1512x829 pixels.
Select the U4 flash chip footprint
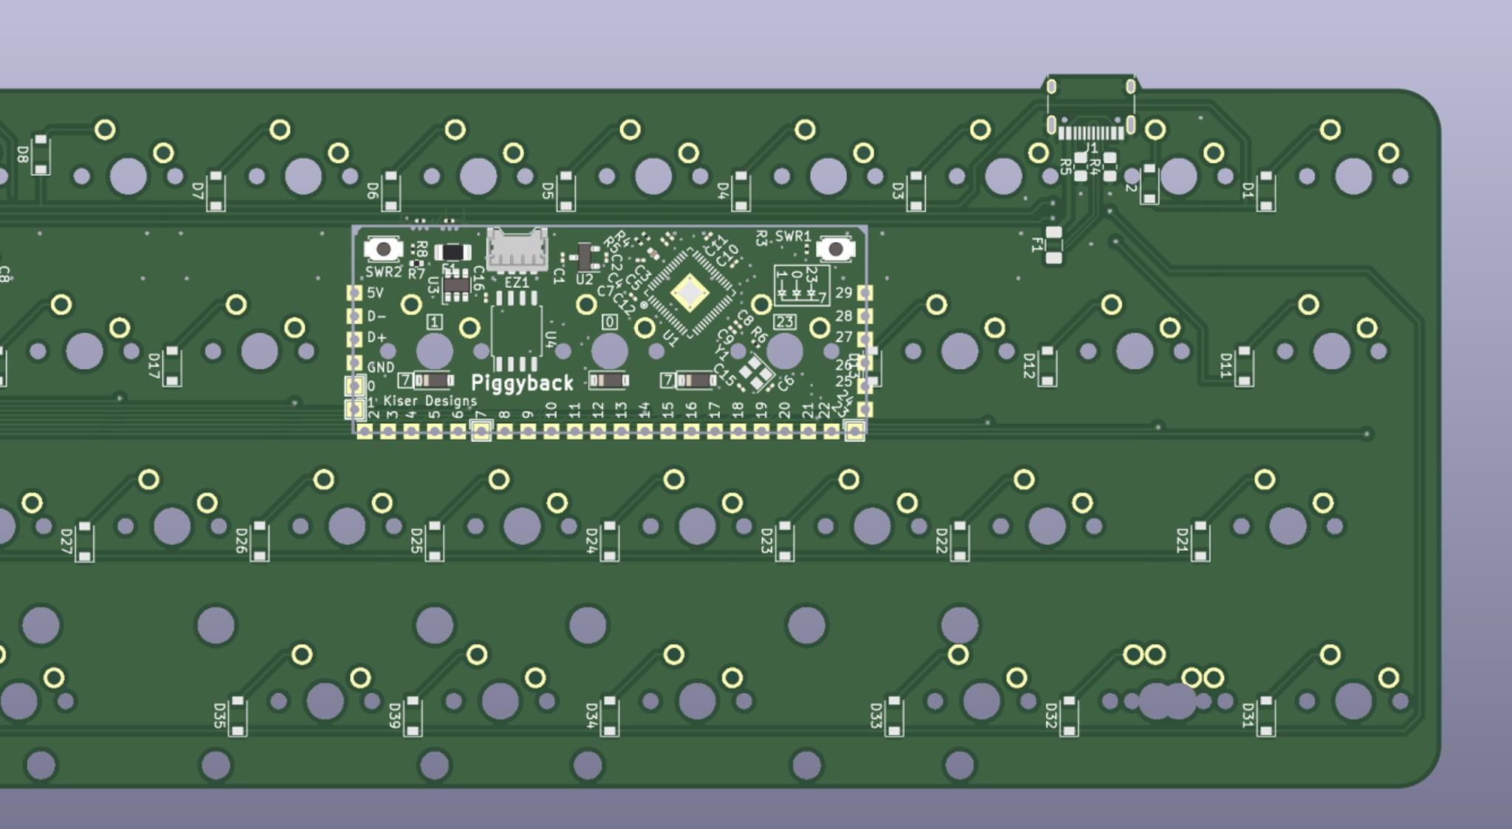point(516,332)
